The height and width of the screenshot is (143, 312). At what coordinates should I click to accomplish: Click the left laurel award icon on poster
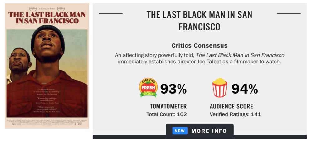click(x=33, y=8)
